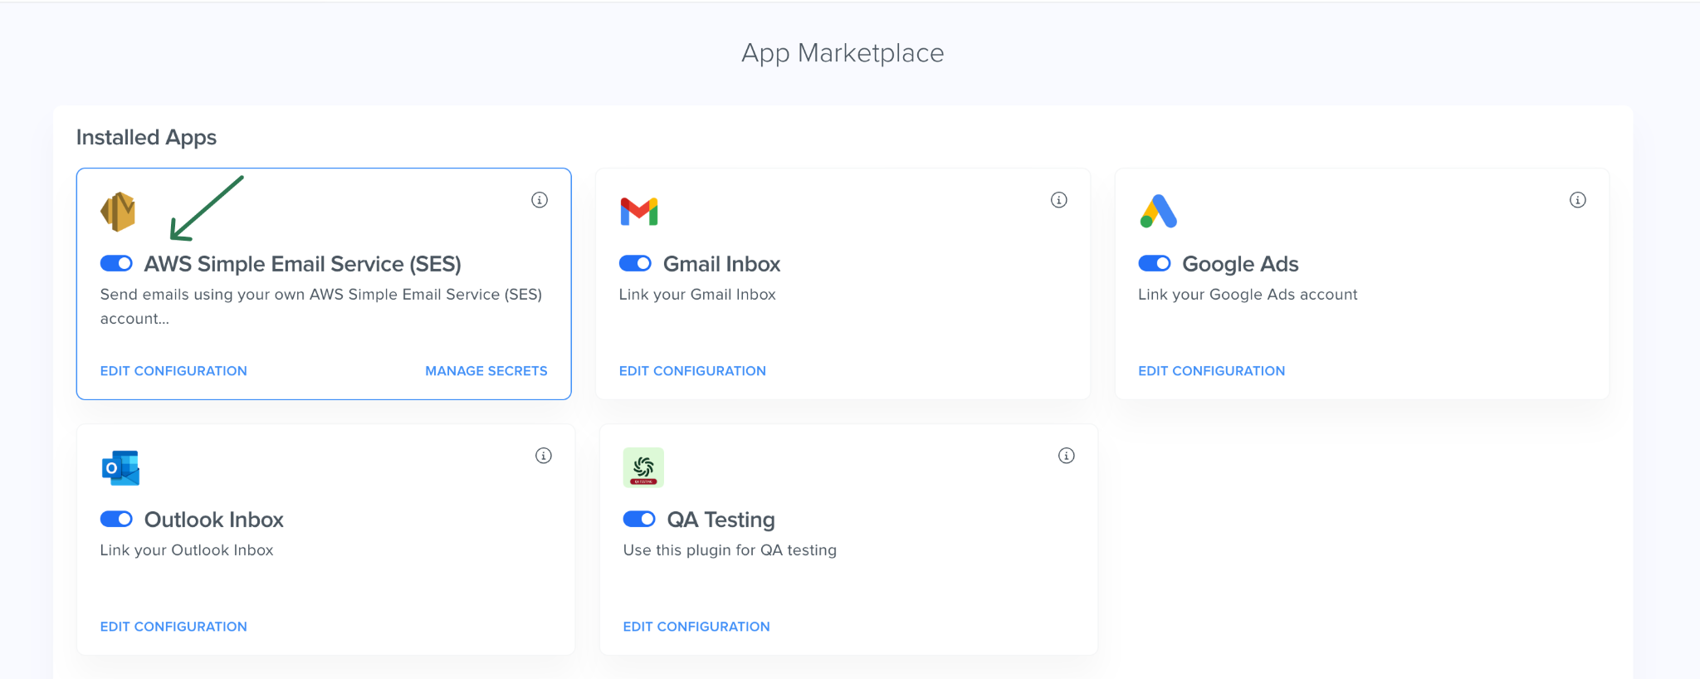Open Edit Configuration for AWS SES
1700x679 pixels.
173,371
